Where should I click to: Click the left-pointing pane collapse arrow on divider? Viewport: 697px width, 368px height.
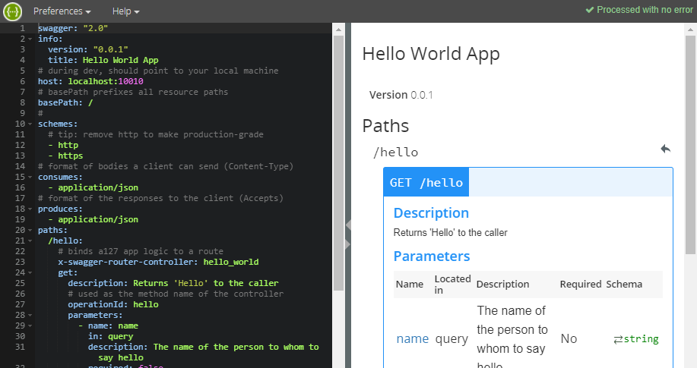coord(348,225)
